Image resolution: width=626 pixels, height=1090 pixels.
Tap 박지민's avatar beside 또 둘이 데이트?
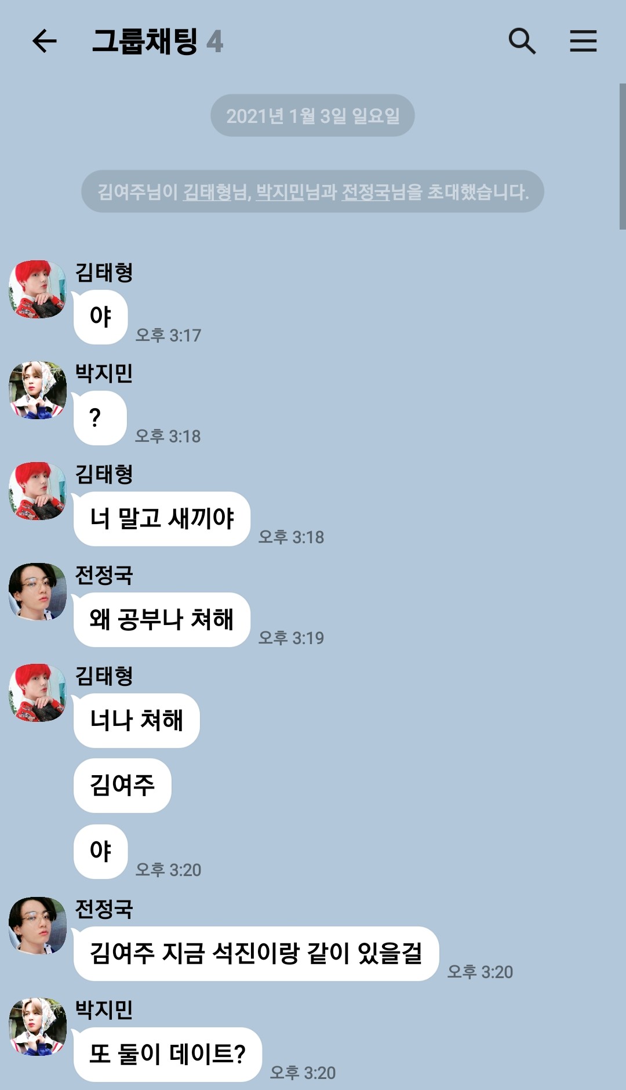[x=38, y=1027]
